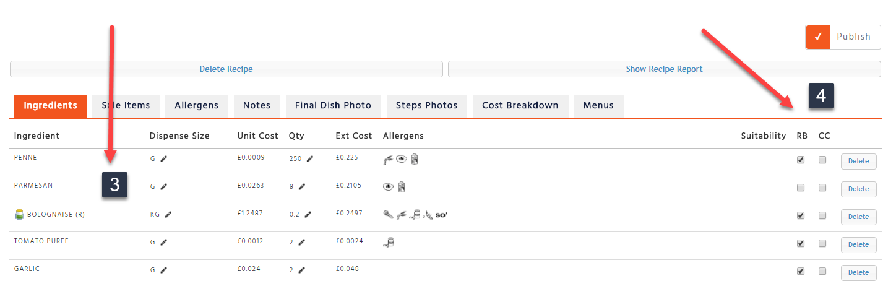Click the orange checkmark Publish icon
Viewport: 883px width, 281px height.
(x=817, y=37)
